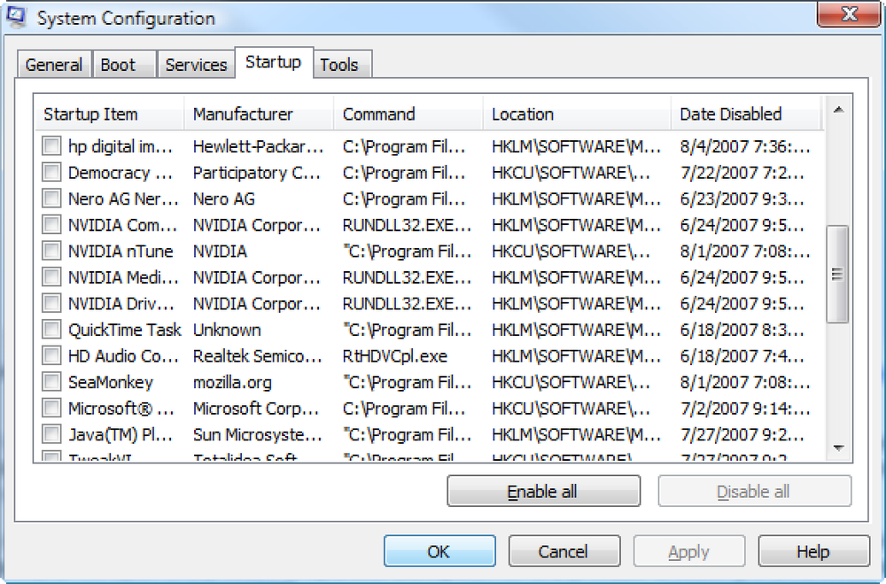
Task: Sort by Command column header
Action: (x=408, y=113)
